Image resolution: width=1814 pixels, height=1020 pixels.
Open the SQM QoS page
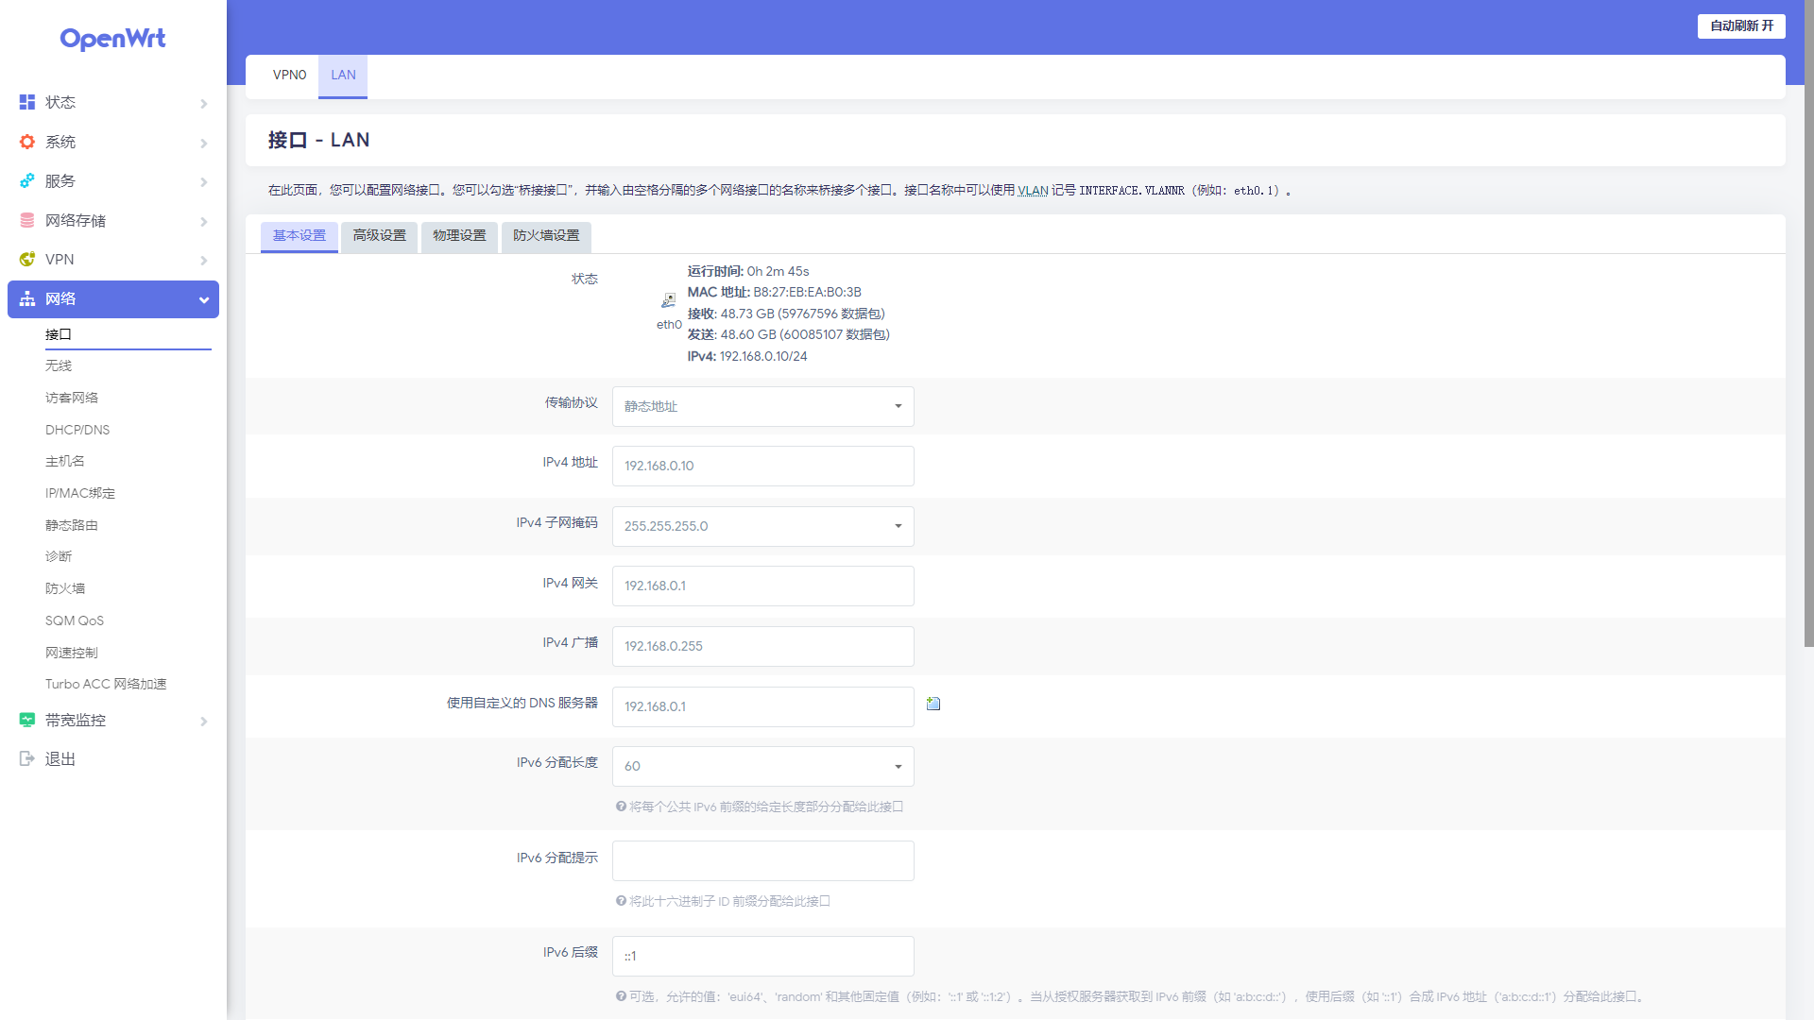(75, 620)
